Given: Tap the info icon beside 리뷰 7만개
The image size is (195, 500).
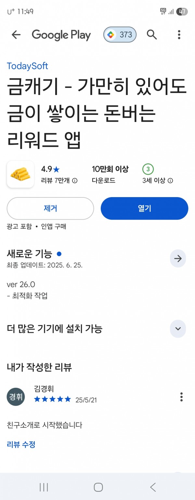Looking at the screenshot, I should coord(74,181).
